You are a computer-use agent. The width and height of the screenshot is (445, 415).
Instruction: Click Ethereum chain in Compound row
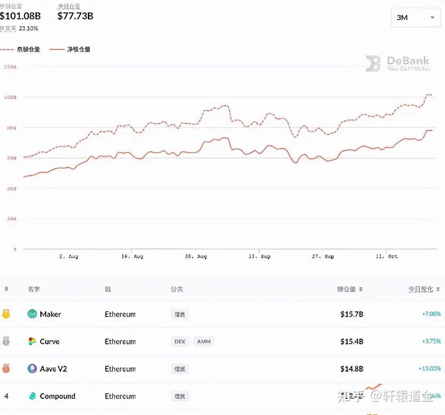point(120,397)
